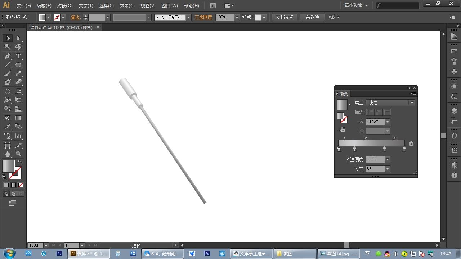Click the orange 不透明度 link in control bar
This screenshot has width=461, height=259.
pos(203,17)
